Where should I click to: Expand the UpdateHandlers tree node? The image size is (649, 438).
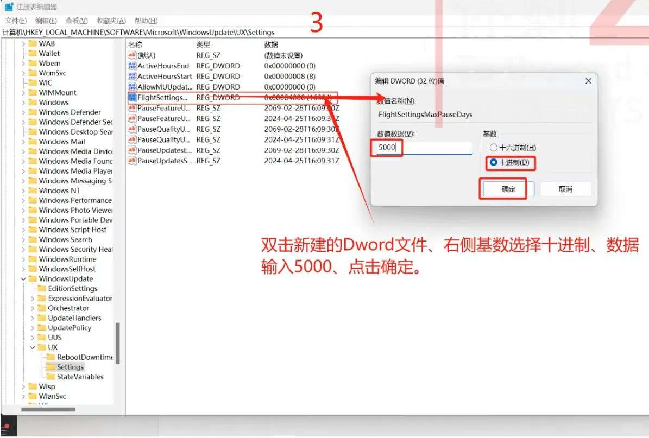coord(32,318)
